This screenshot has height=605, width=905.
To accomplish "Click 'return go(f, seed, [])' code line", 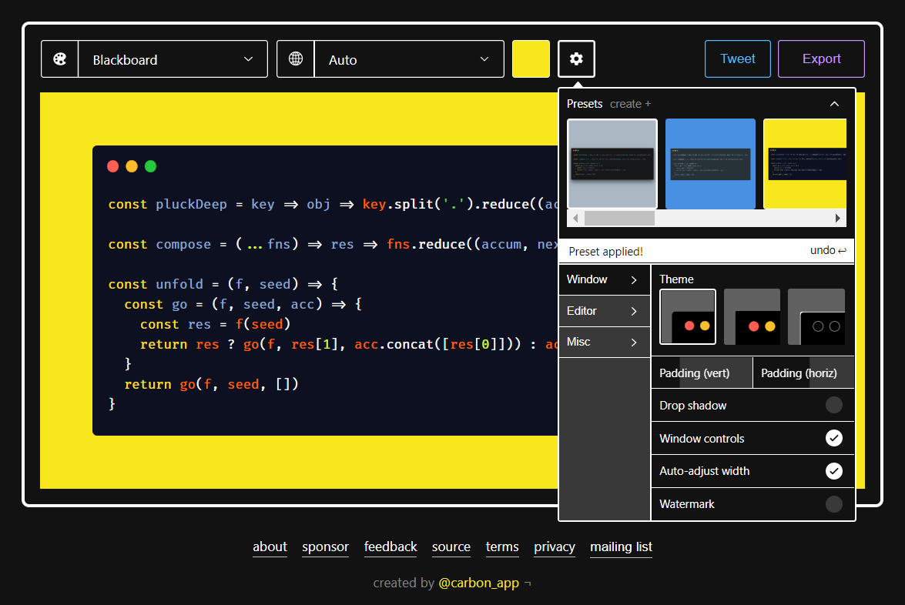I will click(212, 384).
